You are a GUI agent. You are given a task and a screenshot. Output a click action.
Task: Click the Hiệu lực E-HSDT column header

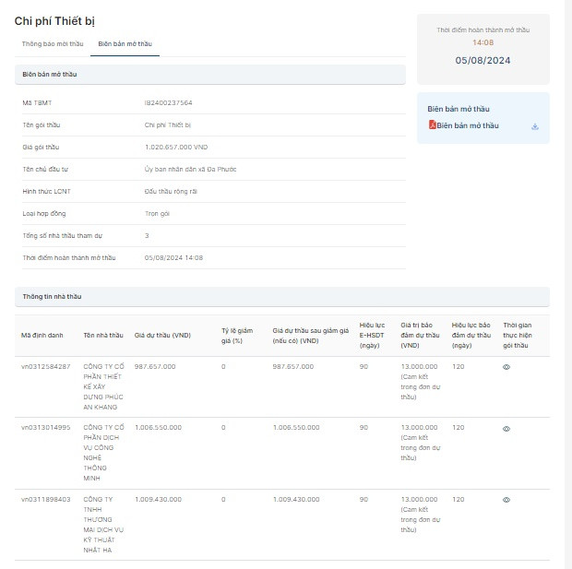372,335
